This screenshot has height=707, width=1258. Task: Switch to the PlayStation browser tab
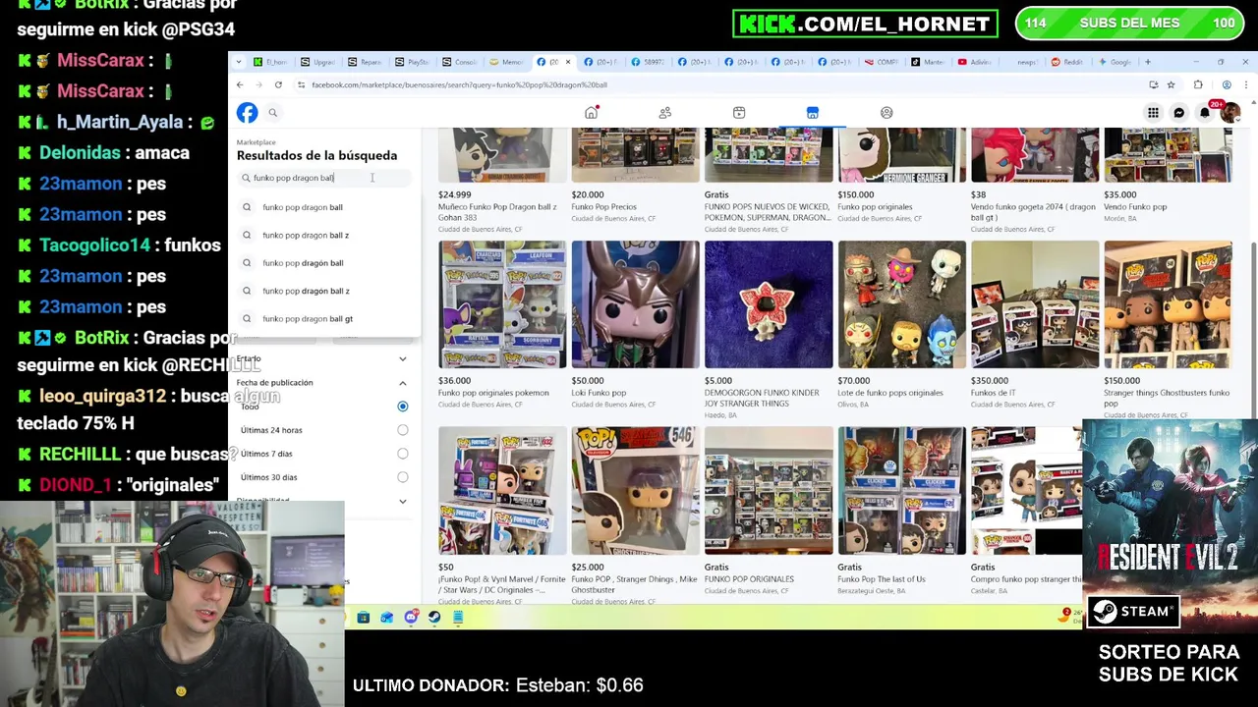click(413, 62)
